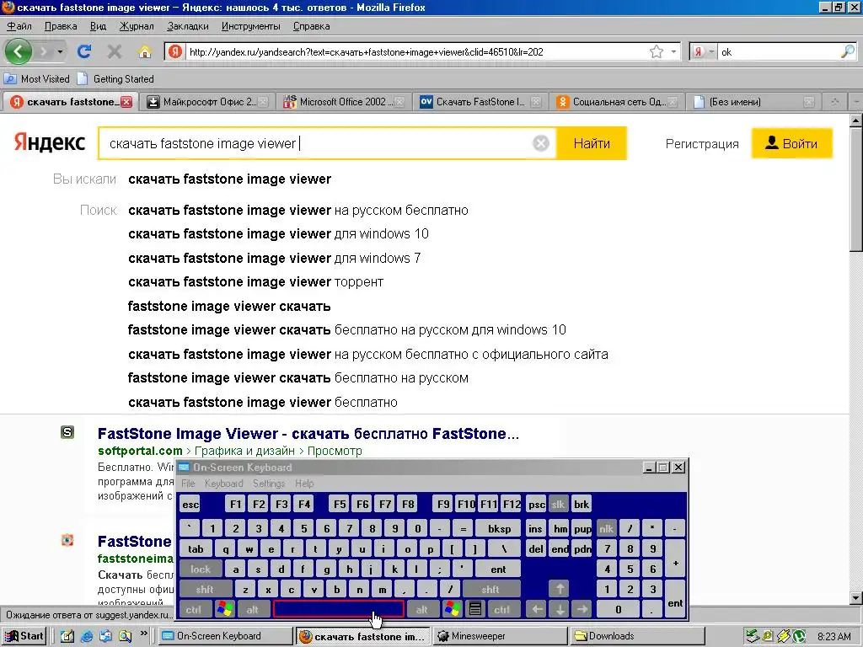This screenshot has width=863, height=647.
Task: Click the Войти login button
Action: pyautogui.click(x=792, y=143)
